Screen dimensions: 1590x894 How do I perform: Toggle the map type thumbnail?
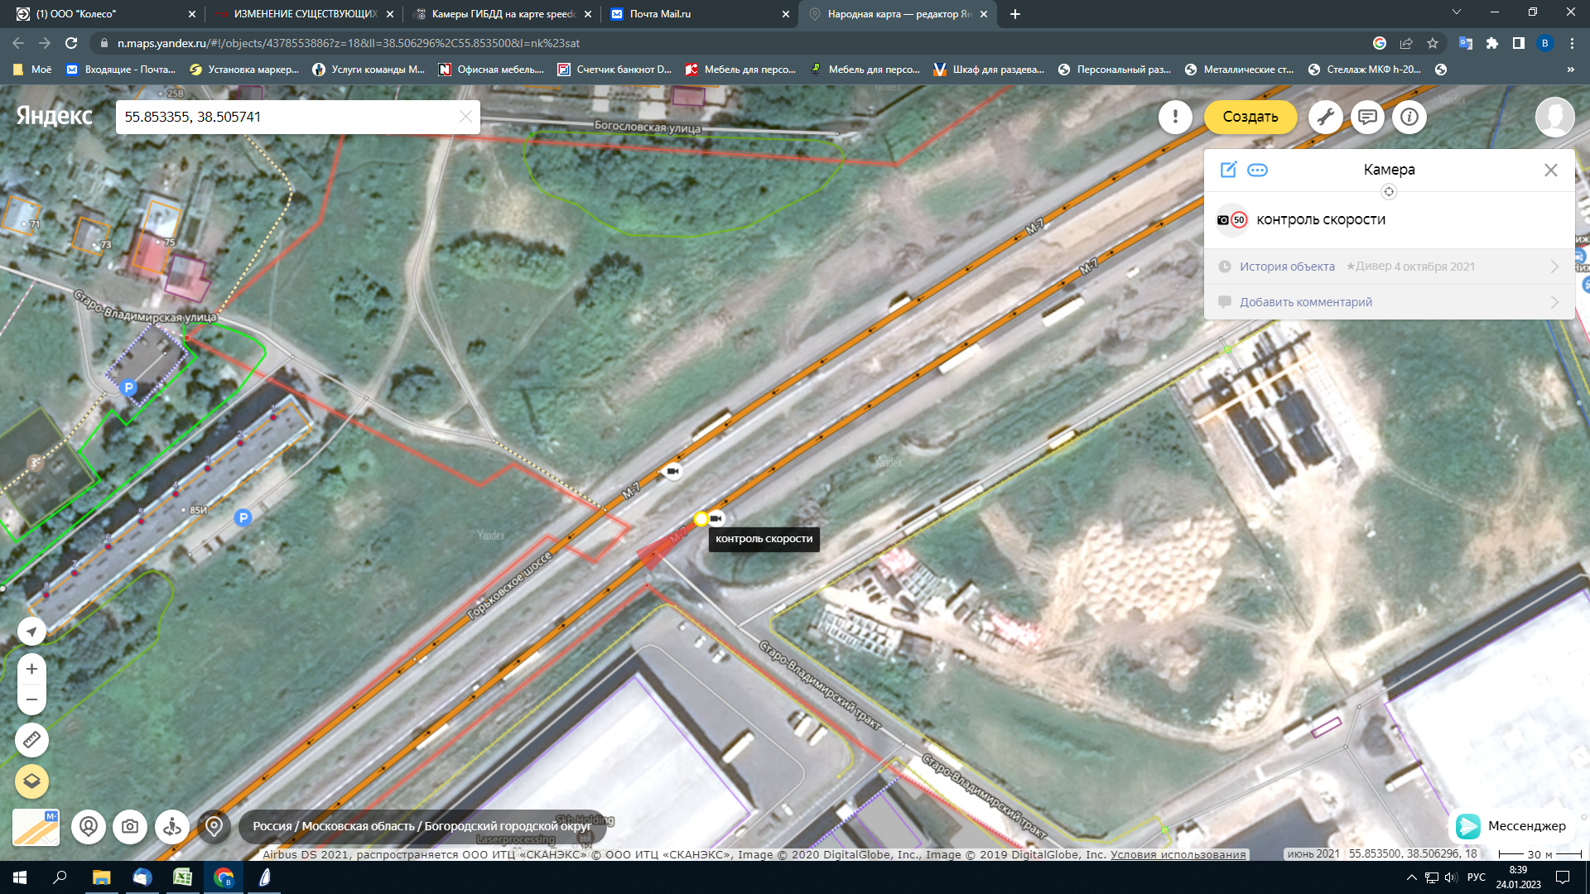[x=36, y=826]
